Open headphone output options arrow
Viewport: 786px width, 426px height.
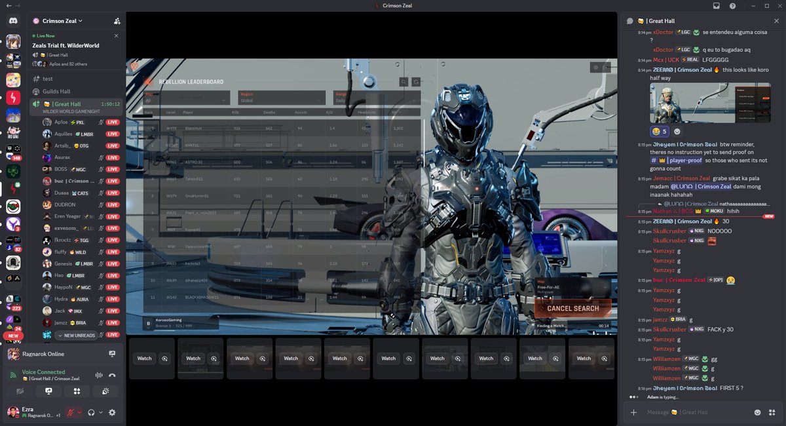pos(101,412)
